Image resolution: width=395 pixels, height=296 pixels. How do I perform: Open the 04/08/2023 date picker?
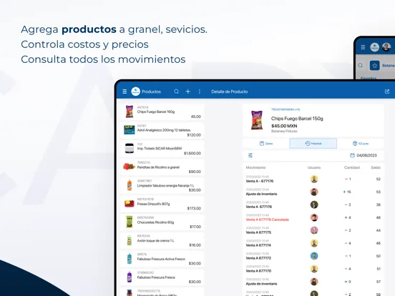[x=364, y=155]
